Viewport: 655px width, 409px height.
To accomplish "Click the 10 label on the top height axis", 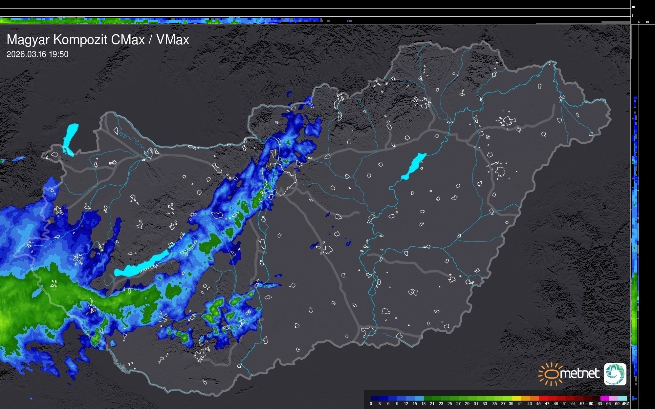I will coord(633,7).
